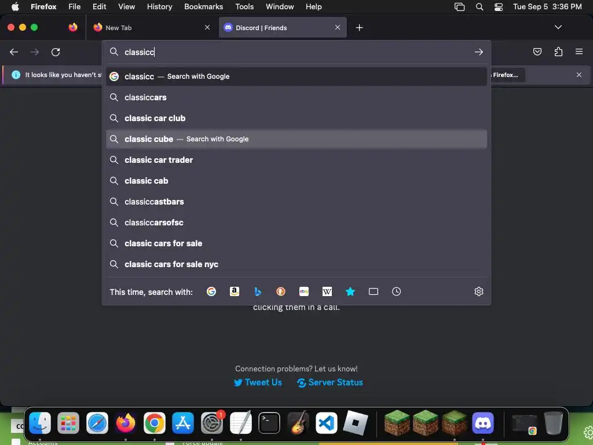Open the Edit menu
This screenshot has width=593, height=445.
click(x=100, y=7)
